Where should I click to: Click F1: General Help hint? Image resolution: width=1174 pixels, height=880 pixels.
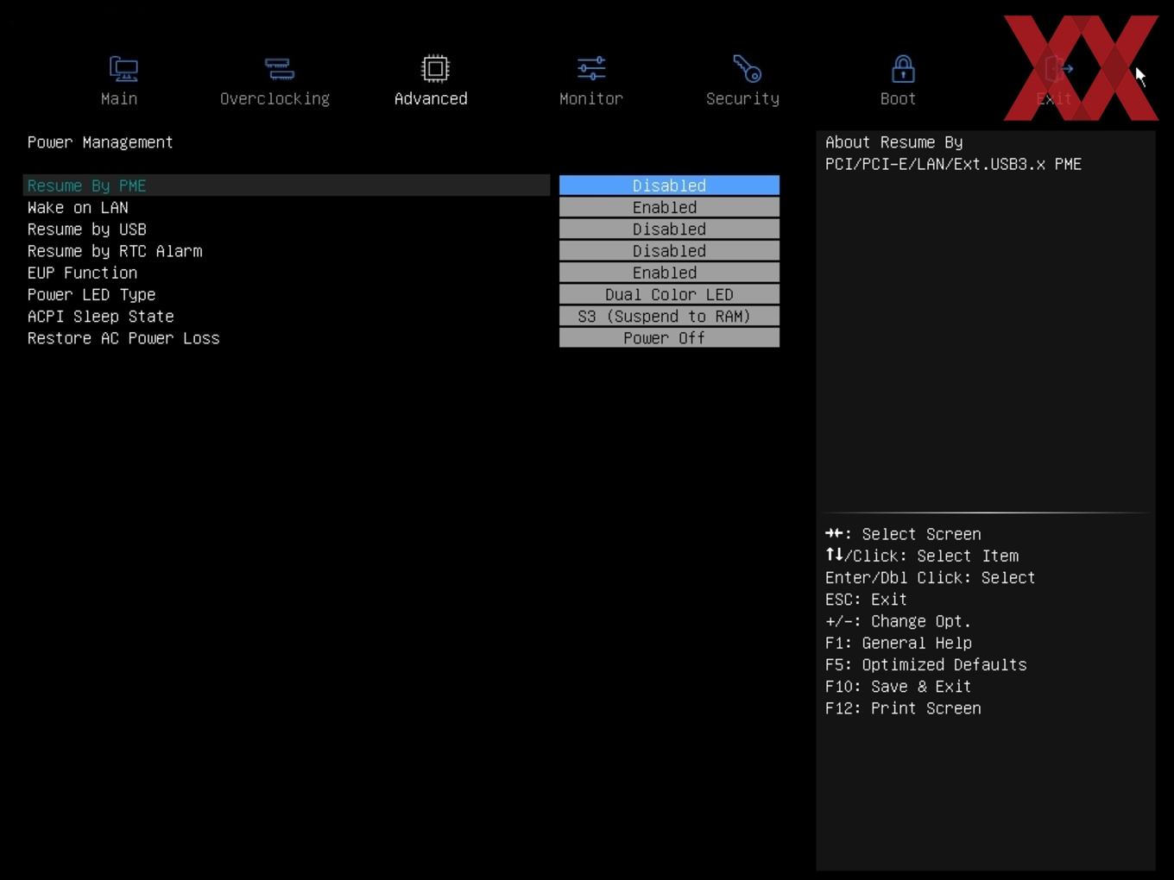[x=899, y=643]
